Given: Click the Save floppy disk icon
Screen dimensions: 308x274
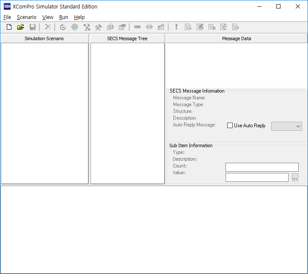Looking at the screenshot, I should pos(33,27).
